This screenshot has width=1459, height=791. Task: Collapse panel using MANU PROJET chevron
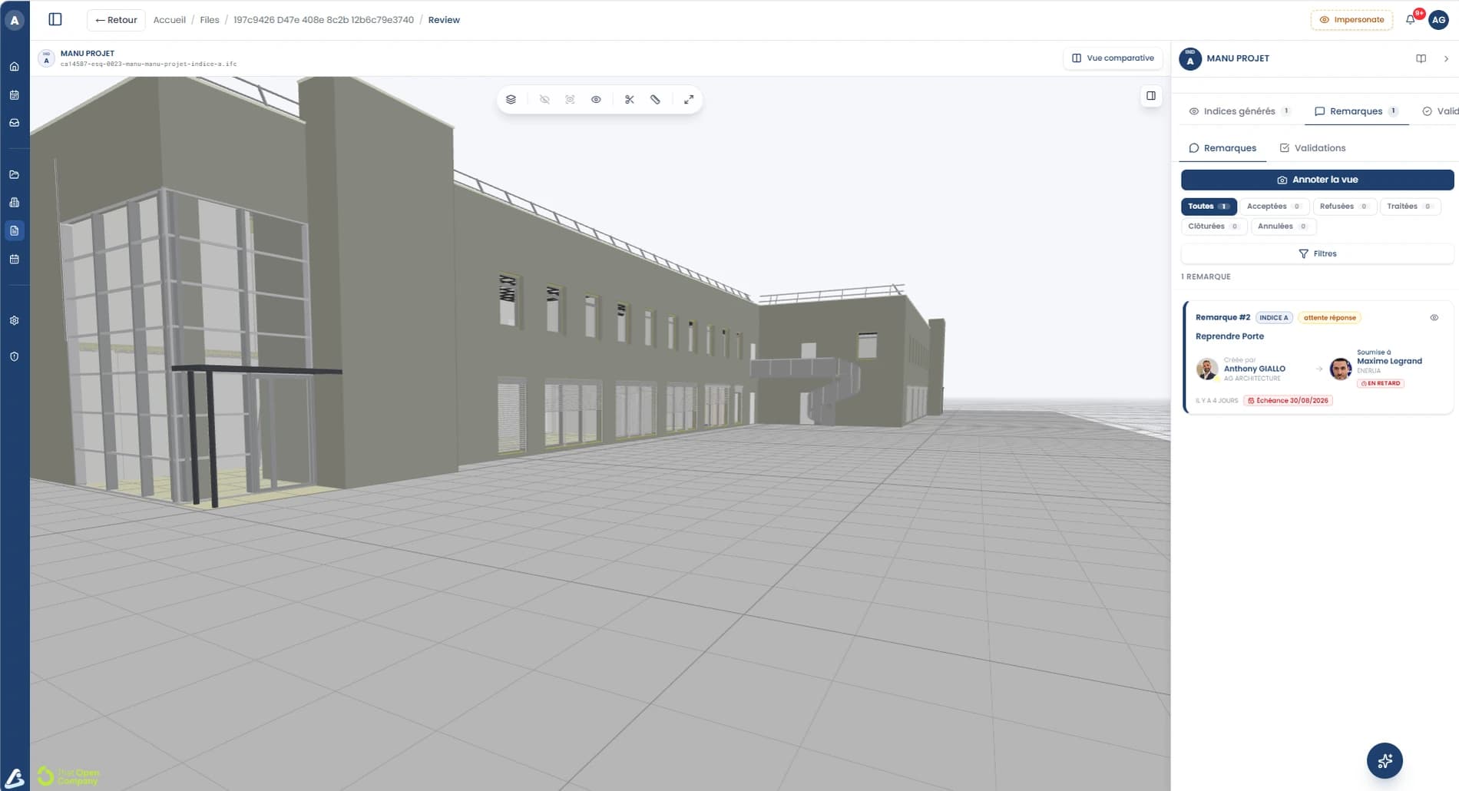coord(1446,58)
